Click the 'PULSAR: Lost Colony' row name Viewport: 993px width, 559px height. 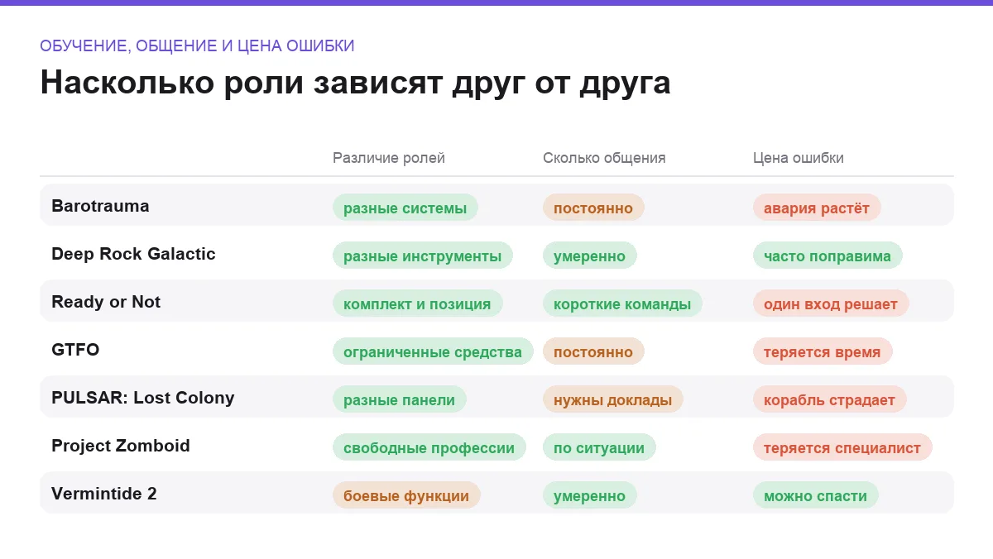point(143,398)
